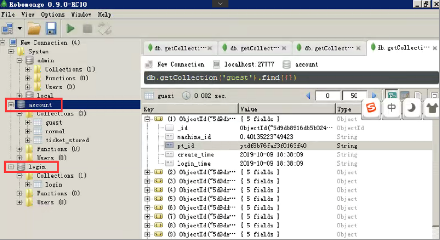440x240 pixels.
Task: Toggle the moon punctuation mode icon
Action: tap(412, 108)
